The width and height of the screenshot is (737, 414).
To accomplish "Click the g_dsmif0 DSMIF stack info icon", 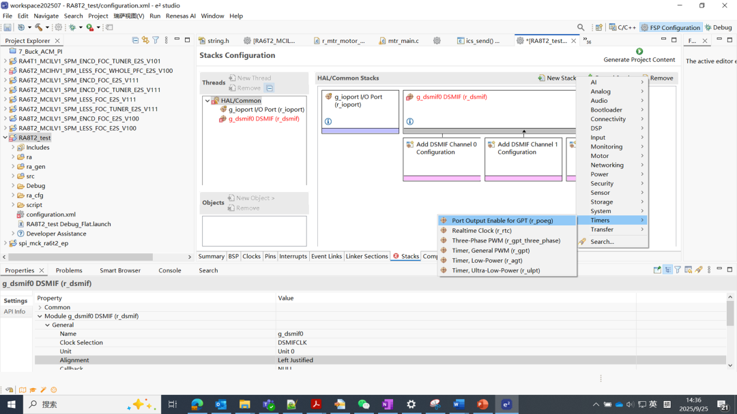I will 410,121.
